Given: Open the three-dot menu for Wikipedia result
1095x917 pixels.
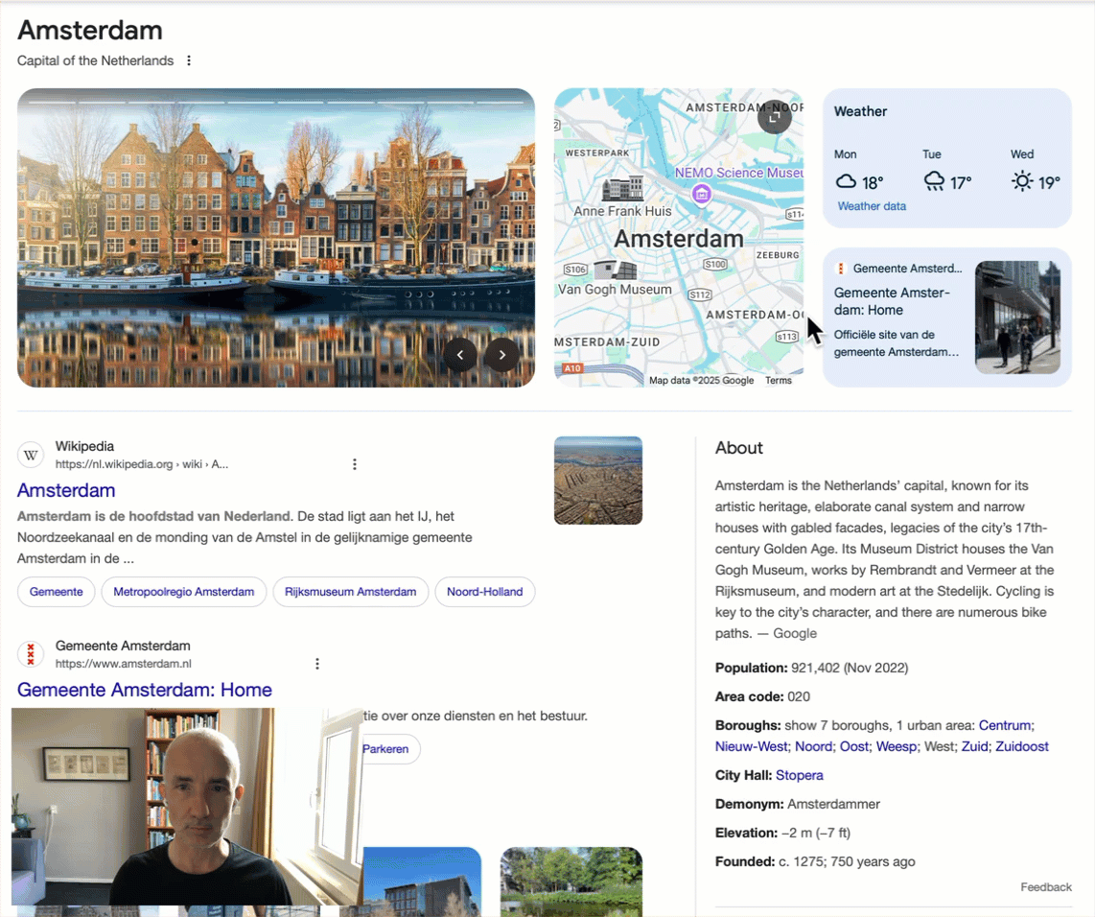Looking at the screenshot, I should [x=355, y=463].
